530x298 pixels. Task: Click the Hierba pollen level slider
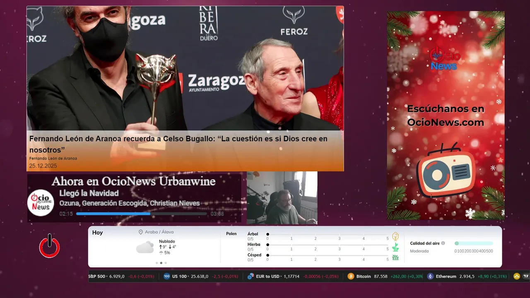(328, 245)
